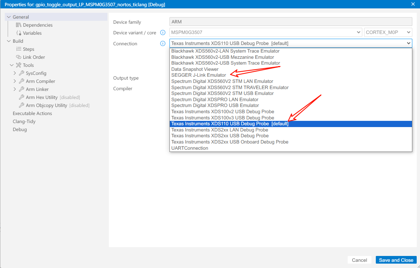Pick Texas Instruments XDS2xx LAN Debug Probe
This screenshot has width=420, height=268.
[x=291, y=130]
